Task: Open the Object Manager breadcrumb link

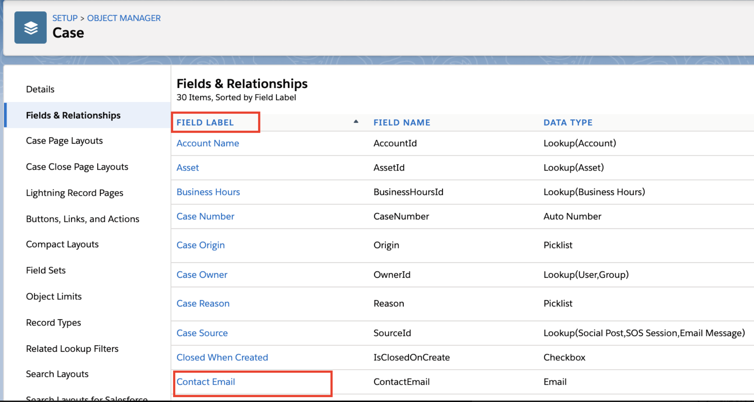Action: coord(124,18)
